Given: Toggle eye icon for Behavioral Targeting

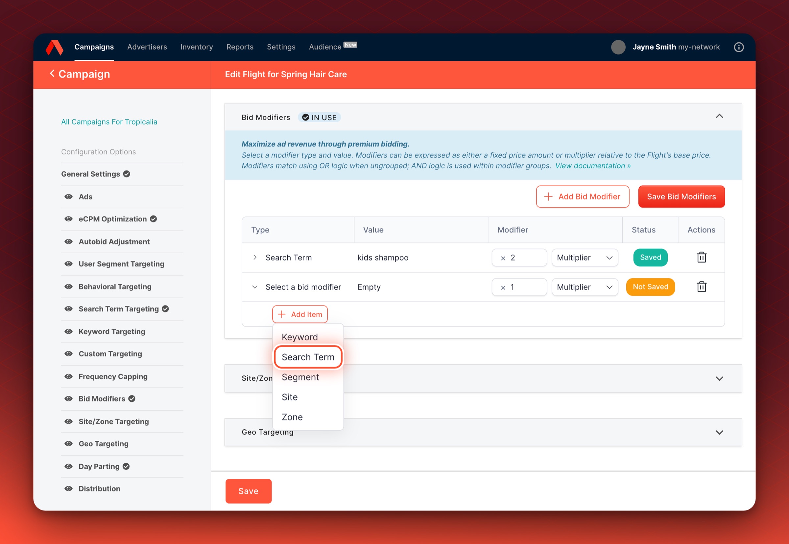Looking at the screenshot, I should point(69,287).
